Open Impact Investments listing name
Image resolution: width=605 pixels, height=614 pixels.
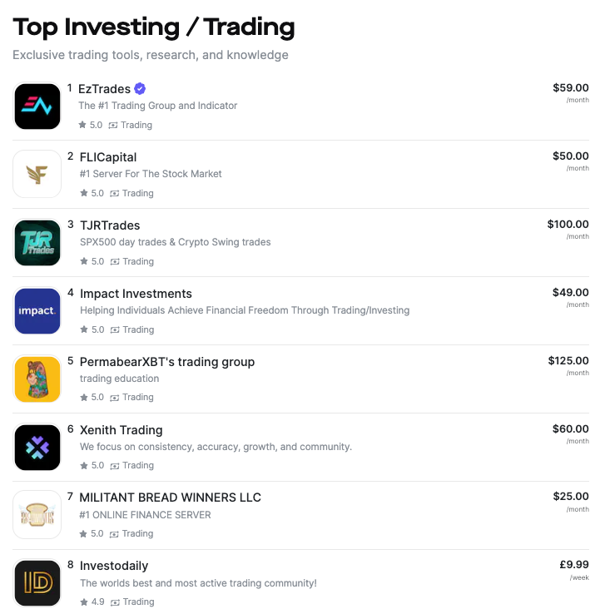(136, 294)
